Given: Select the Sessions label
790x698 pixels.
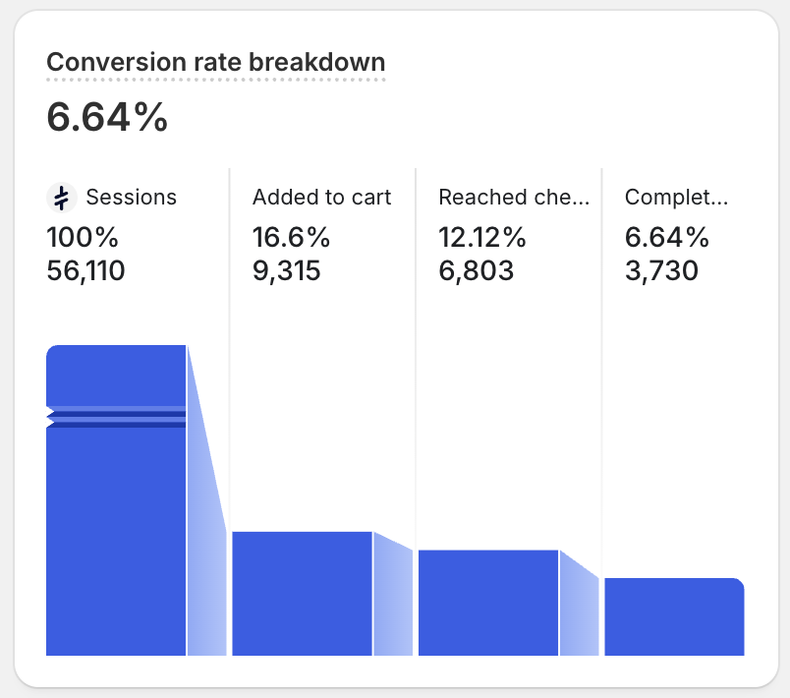Looking at the screenshot, I should (131, 197).
